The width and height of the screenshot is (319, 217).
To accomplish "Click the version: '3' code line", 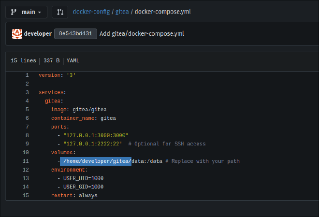I will click(57, 75).
